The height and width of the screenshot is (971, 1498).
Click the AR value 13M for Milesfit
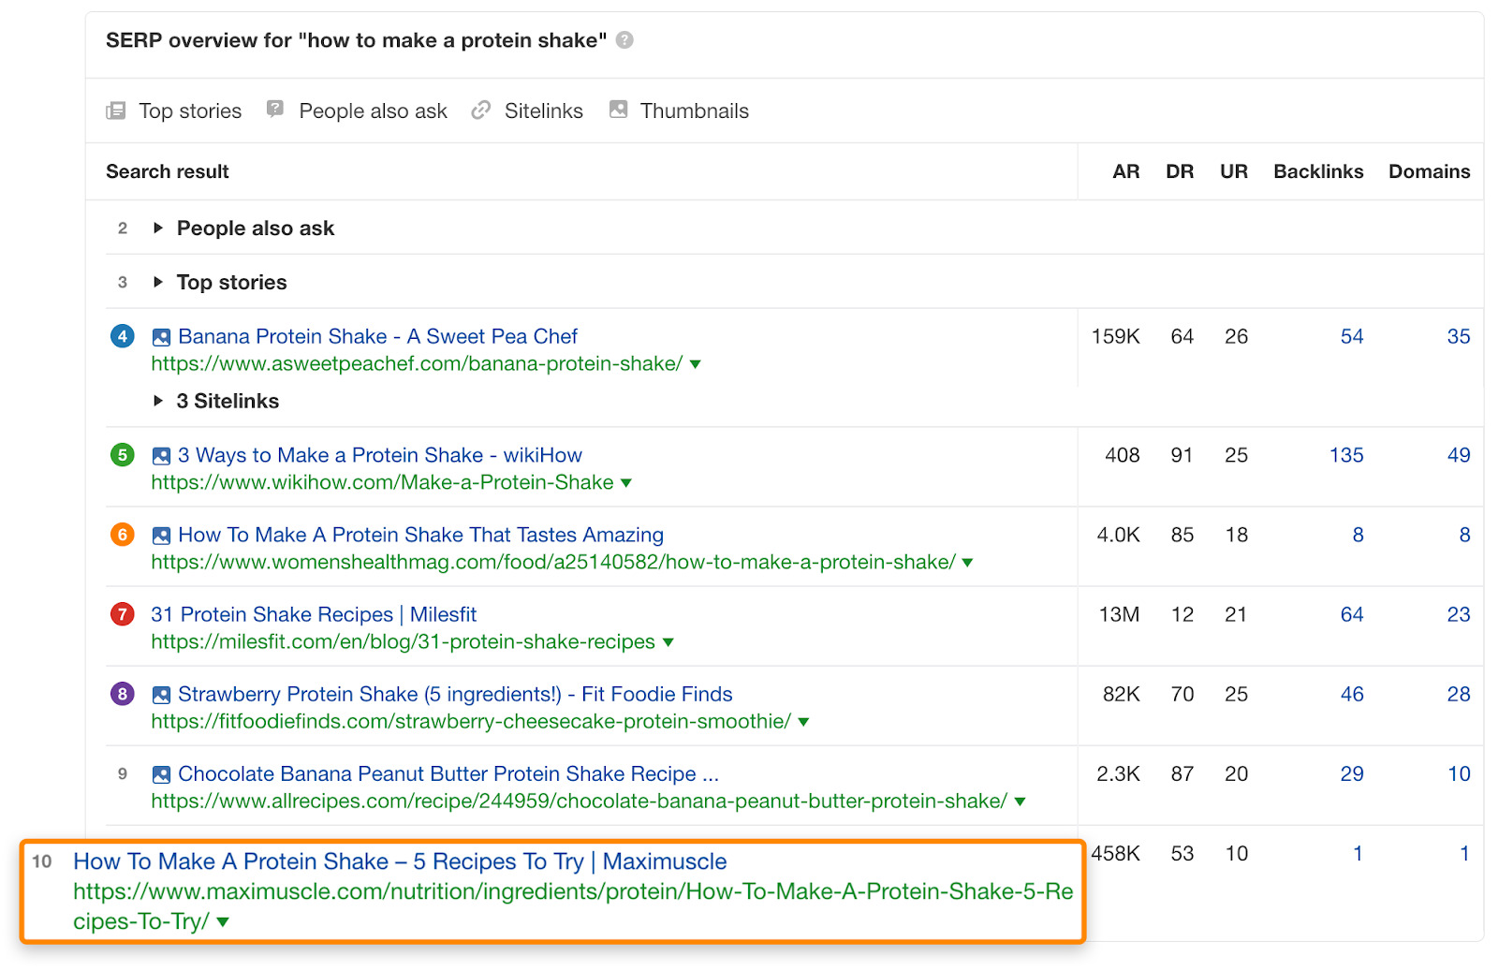click(1119, 614)
